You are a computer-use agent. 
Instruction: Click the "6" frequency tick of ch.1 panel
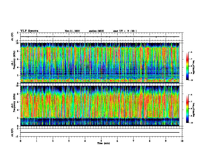point(18,59)
